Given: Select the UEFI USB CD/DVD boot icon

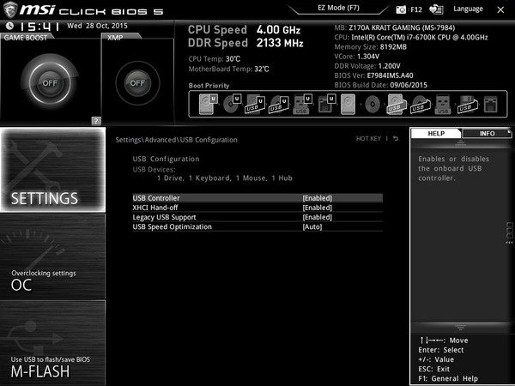Looking at the screenshot, I should pos(279,105).
